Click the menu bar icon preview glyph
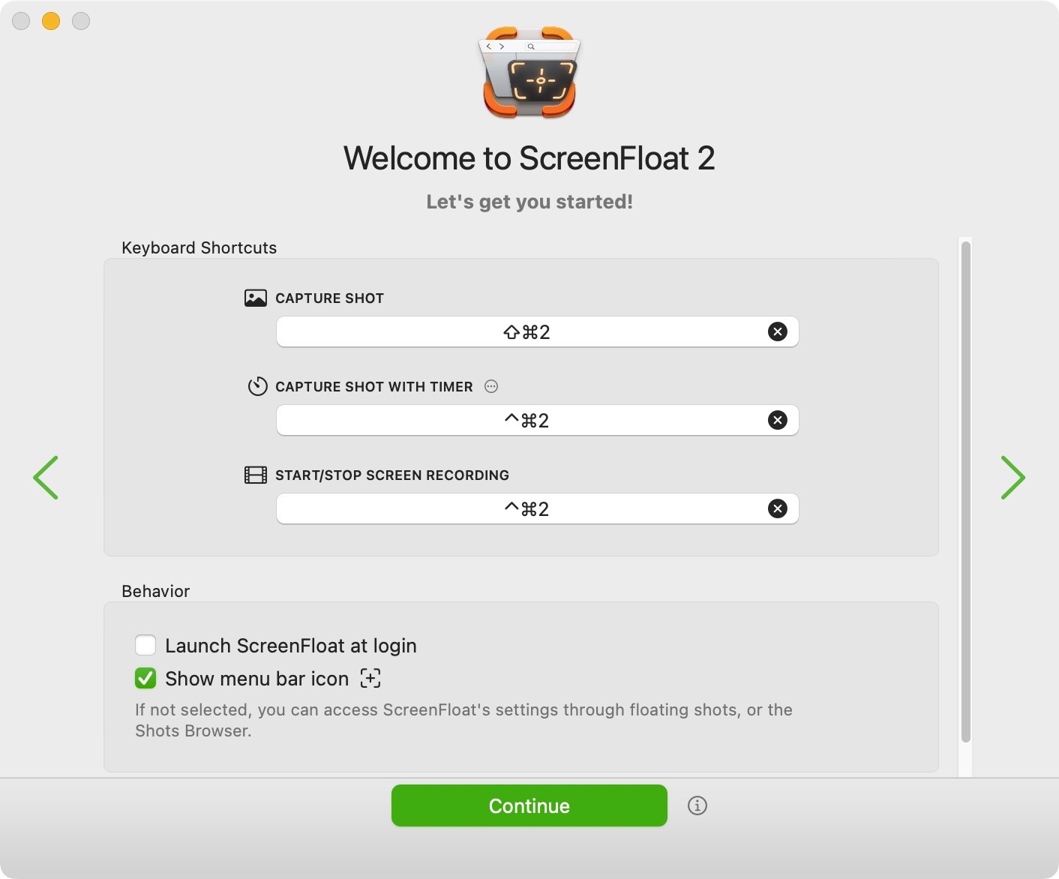Image resolution: width=1059 pixels, height=879 pixels. (x=370, y=678)
